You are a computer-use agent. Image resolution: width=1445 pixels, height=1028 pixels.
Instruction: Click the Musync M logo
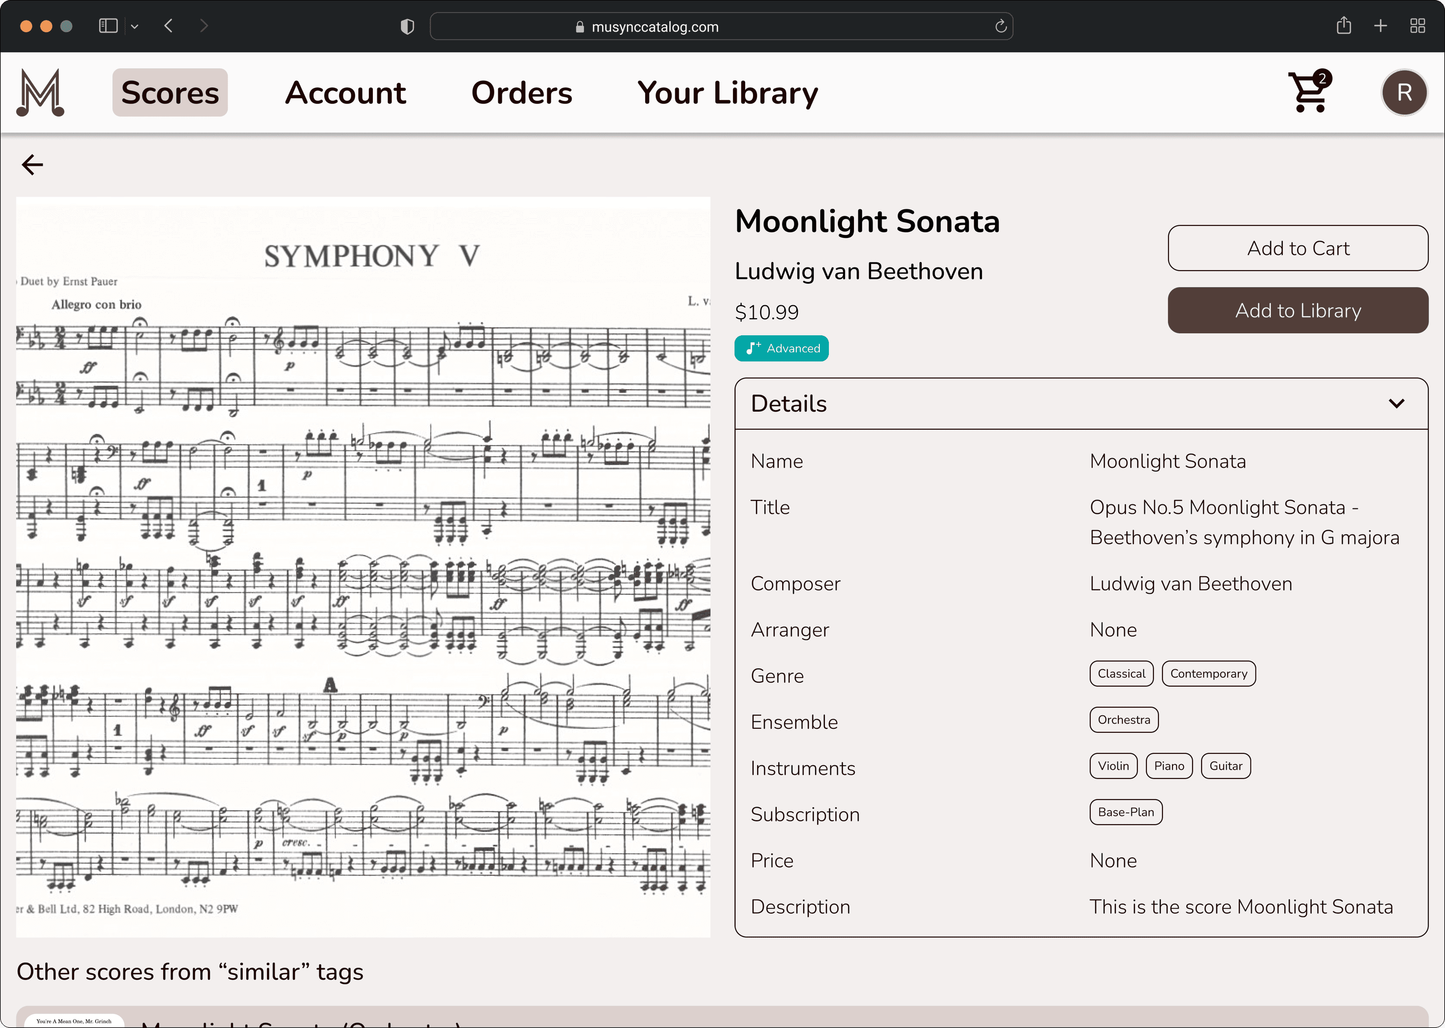pos(41,92)
